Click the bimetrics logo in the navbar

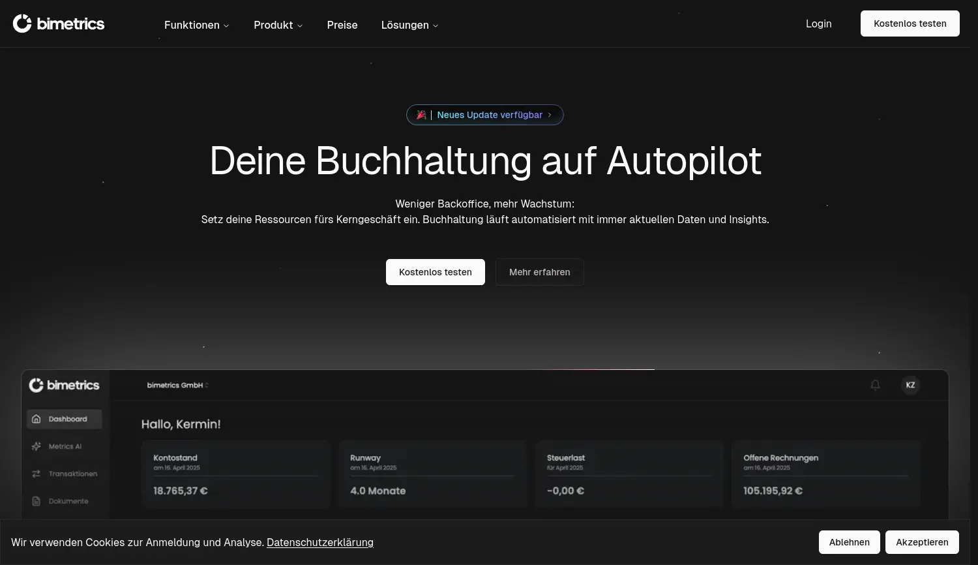pos(59,23)
